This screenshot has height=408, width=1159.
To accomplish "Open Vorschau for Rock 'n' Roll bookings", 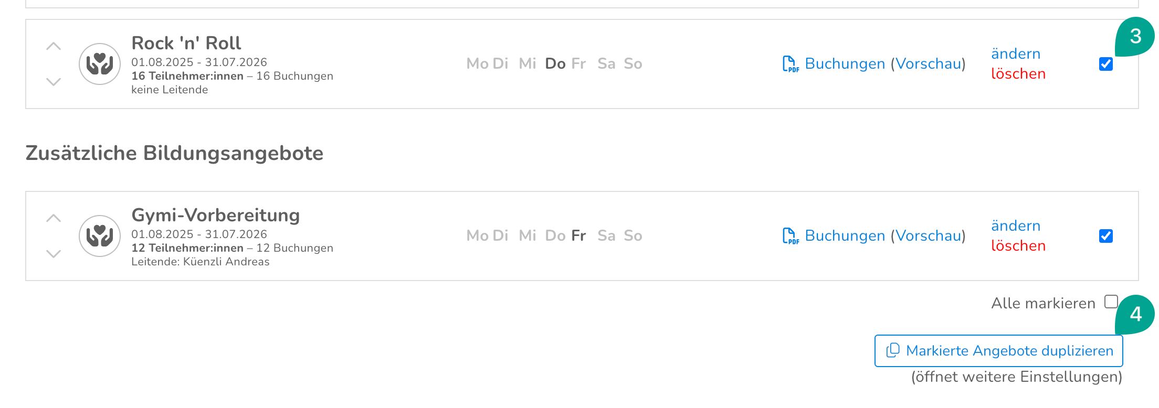I will 929,63.
